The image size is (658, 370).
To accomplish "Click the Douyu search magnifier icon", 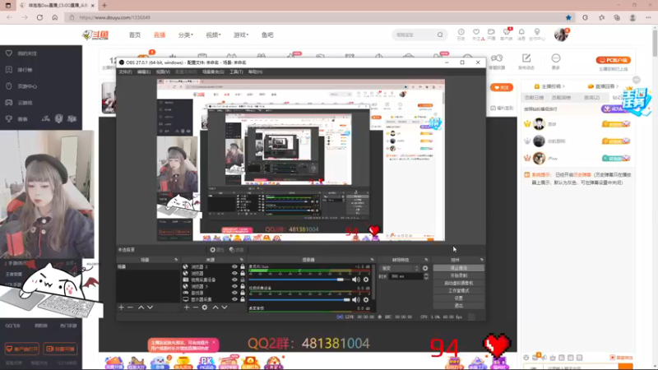I will pos(440,35).
